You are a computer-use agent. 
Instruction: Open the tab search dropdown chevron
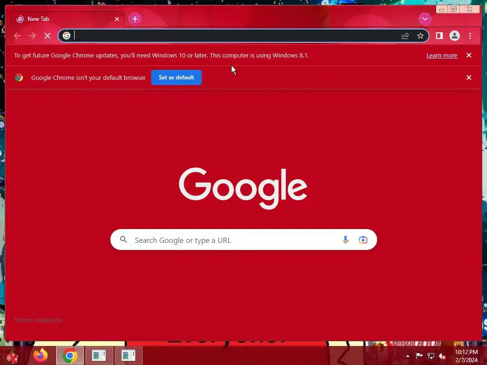pyautogui.click(x=425, y=19)
